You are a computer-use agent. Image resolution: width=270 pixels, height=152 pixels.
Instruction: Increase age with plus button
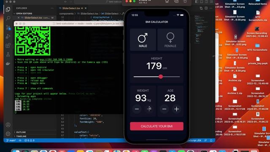(176, 109)
